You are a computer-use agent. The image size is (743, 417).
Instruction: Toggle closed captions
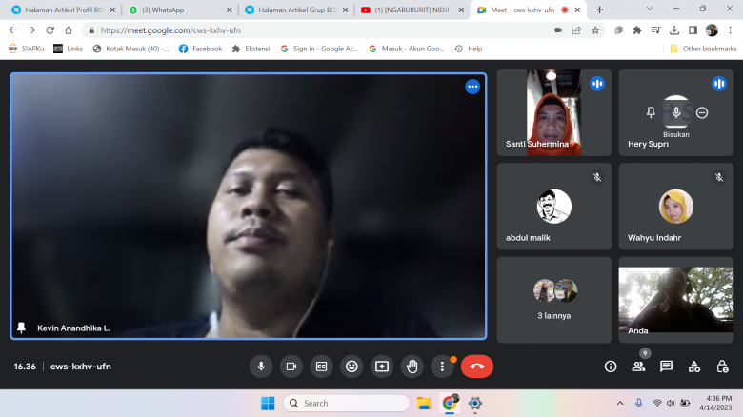click(x=322, y=367)
